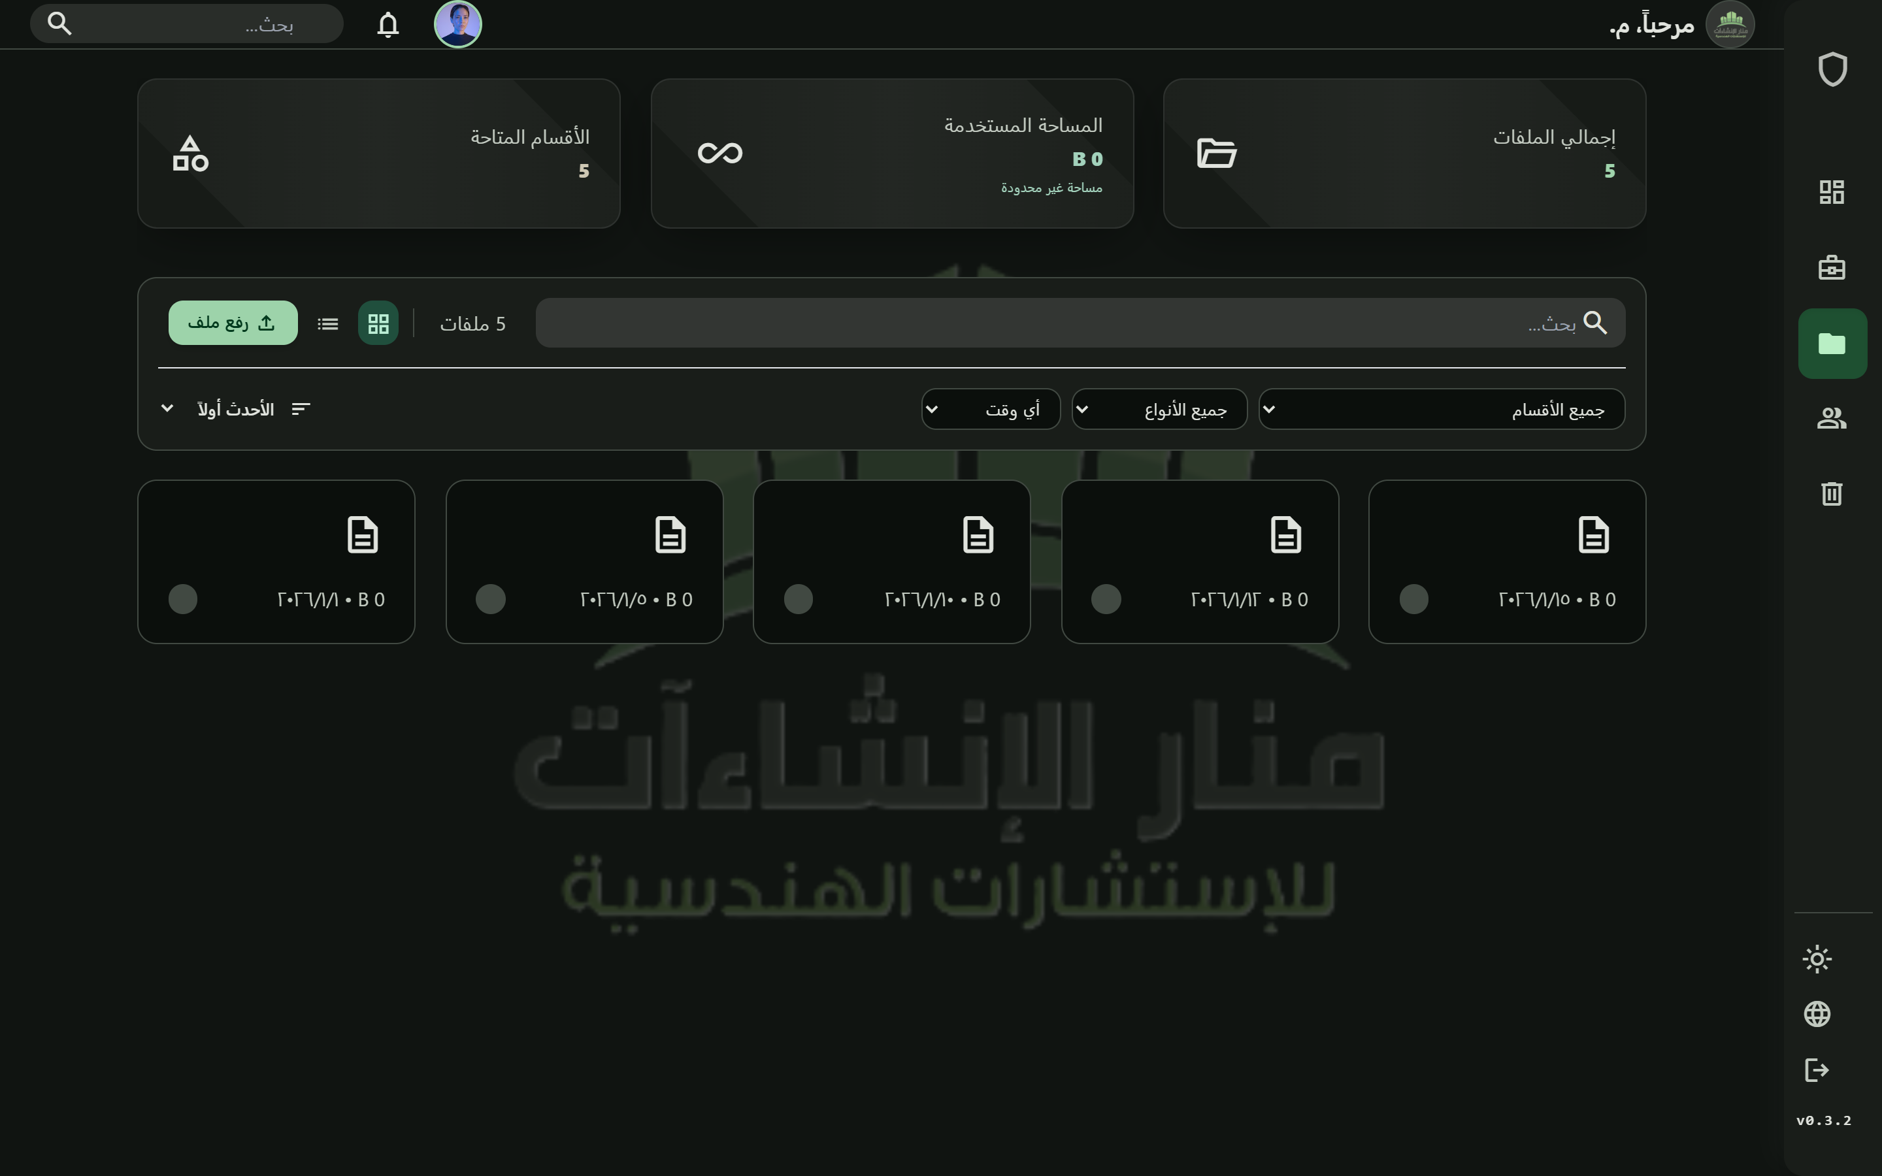The width and height of the screenshot is (1882, 1176).
Task: Select circle on file dated ٢٠٢٦/١/١٥
Action: 1414,600
